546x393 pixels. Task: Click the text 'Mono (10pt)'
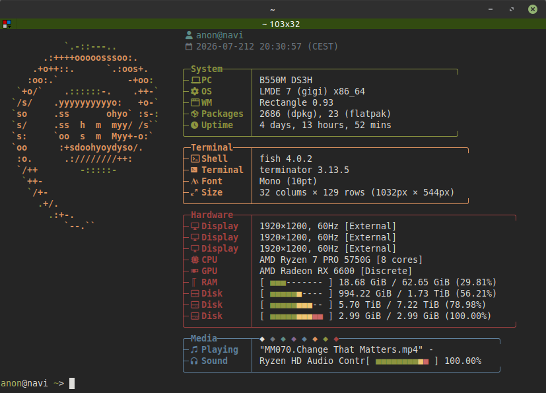(x=289, y=181)
